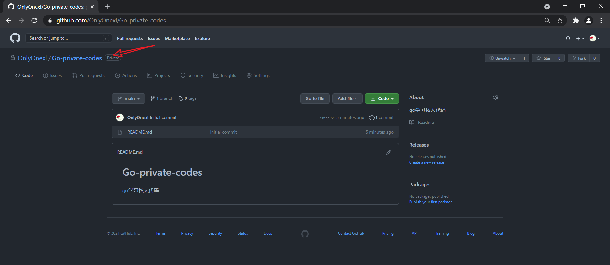Viewport: 610px width, 265px height.
Task: Open the Actions tab
Action: click(x=126, y=75)
